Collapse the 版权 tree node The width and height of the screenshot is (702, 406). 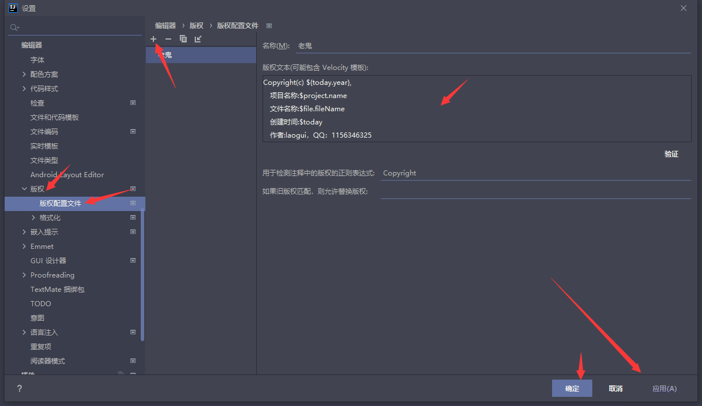pyautogui.click(x=24, y=189)
